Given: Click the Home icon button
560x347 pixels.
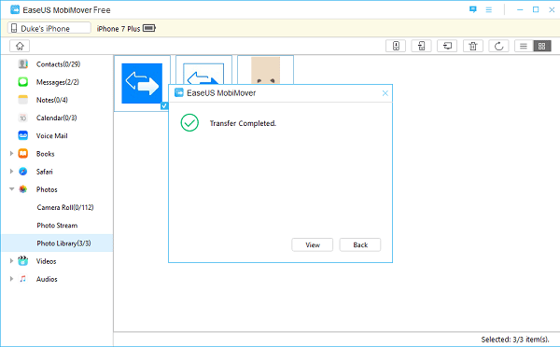Looking at the screenshot, I should click(20, 46).
